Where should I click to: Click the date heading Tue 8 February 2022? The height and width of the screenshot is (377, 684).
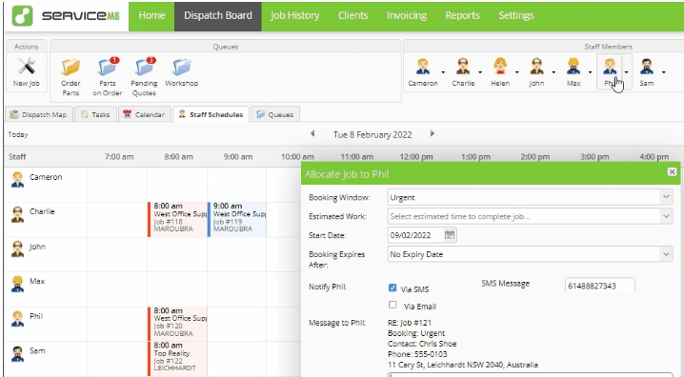pyautogui.click(x=372, y=134)
